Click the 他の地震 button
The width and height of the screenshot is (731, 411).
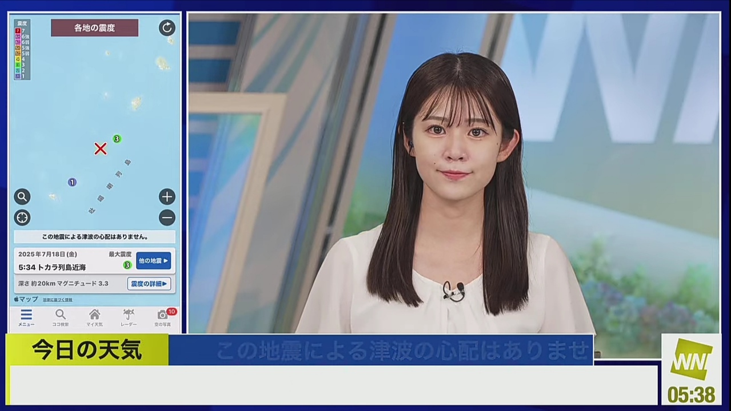click(153, 261)
